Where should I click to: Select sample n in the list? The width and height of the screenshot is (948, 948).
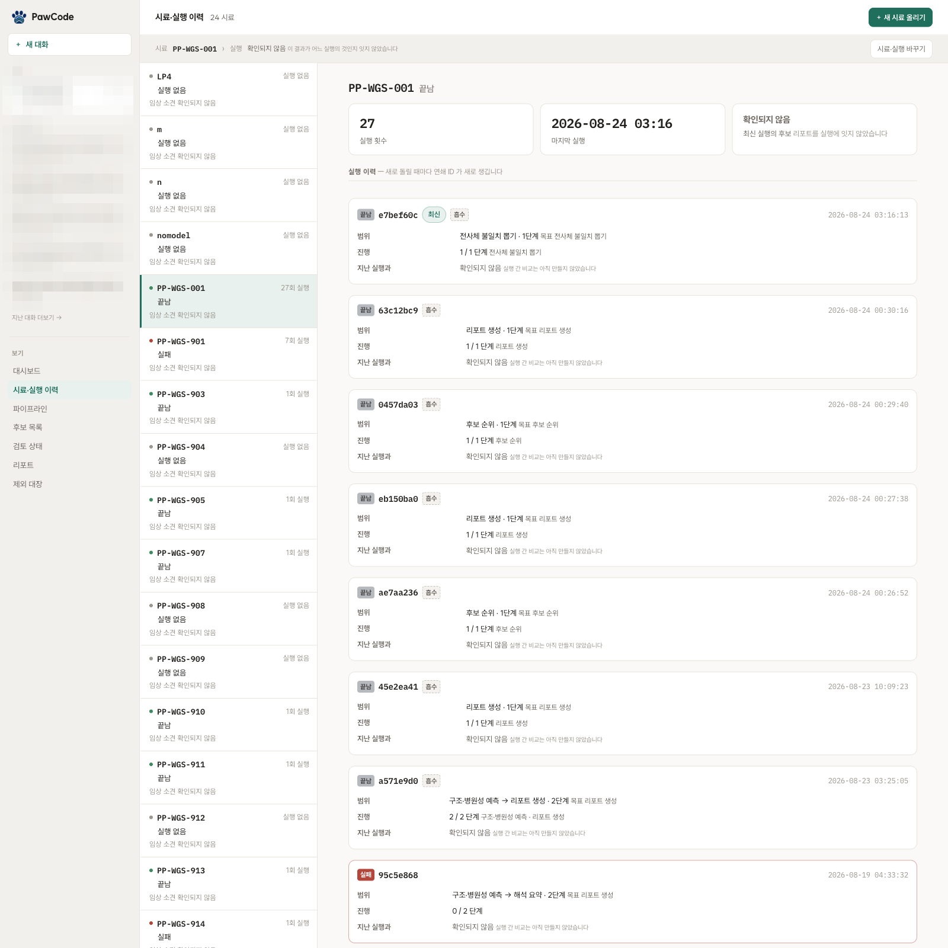coord(229,196)
